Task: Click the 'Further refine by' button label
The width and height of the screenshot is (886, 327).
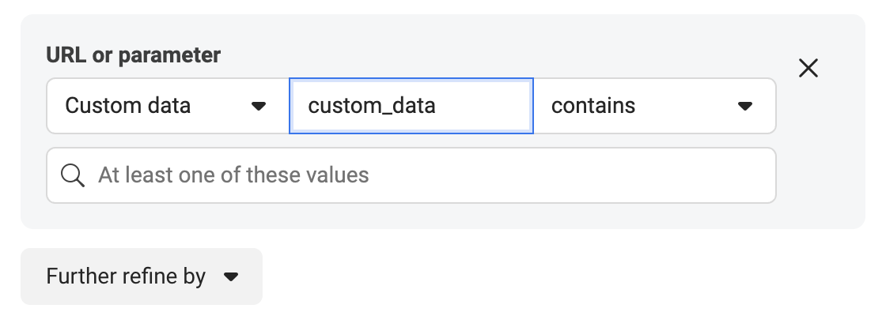Action: click(x=126, y=276)
